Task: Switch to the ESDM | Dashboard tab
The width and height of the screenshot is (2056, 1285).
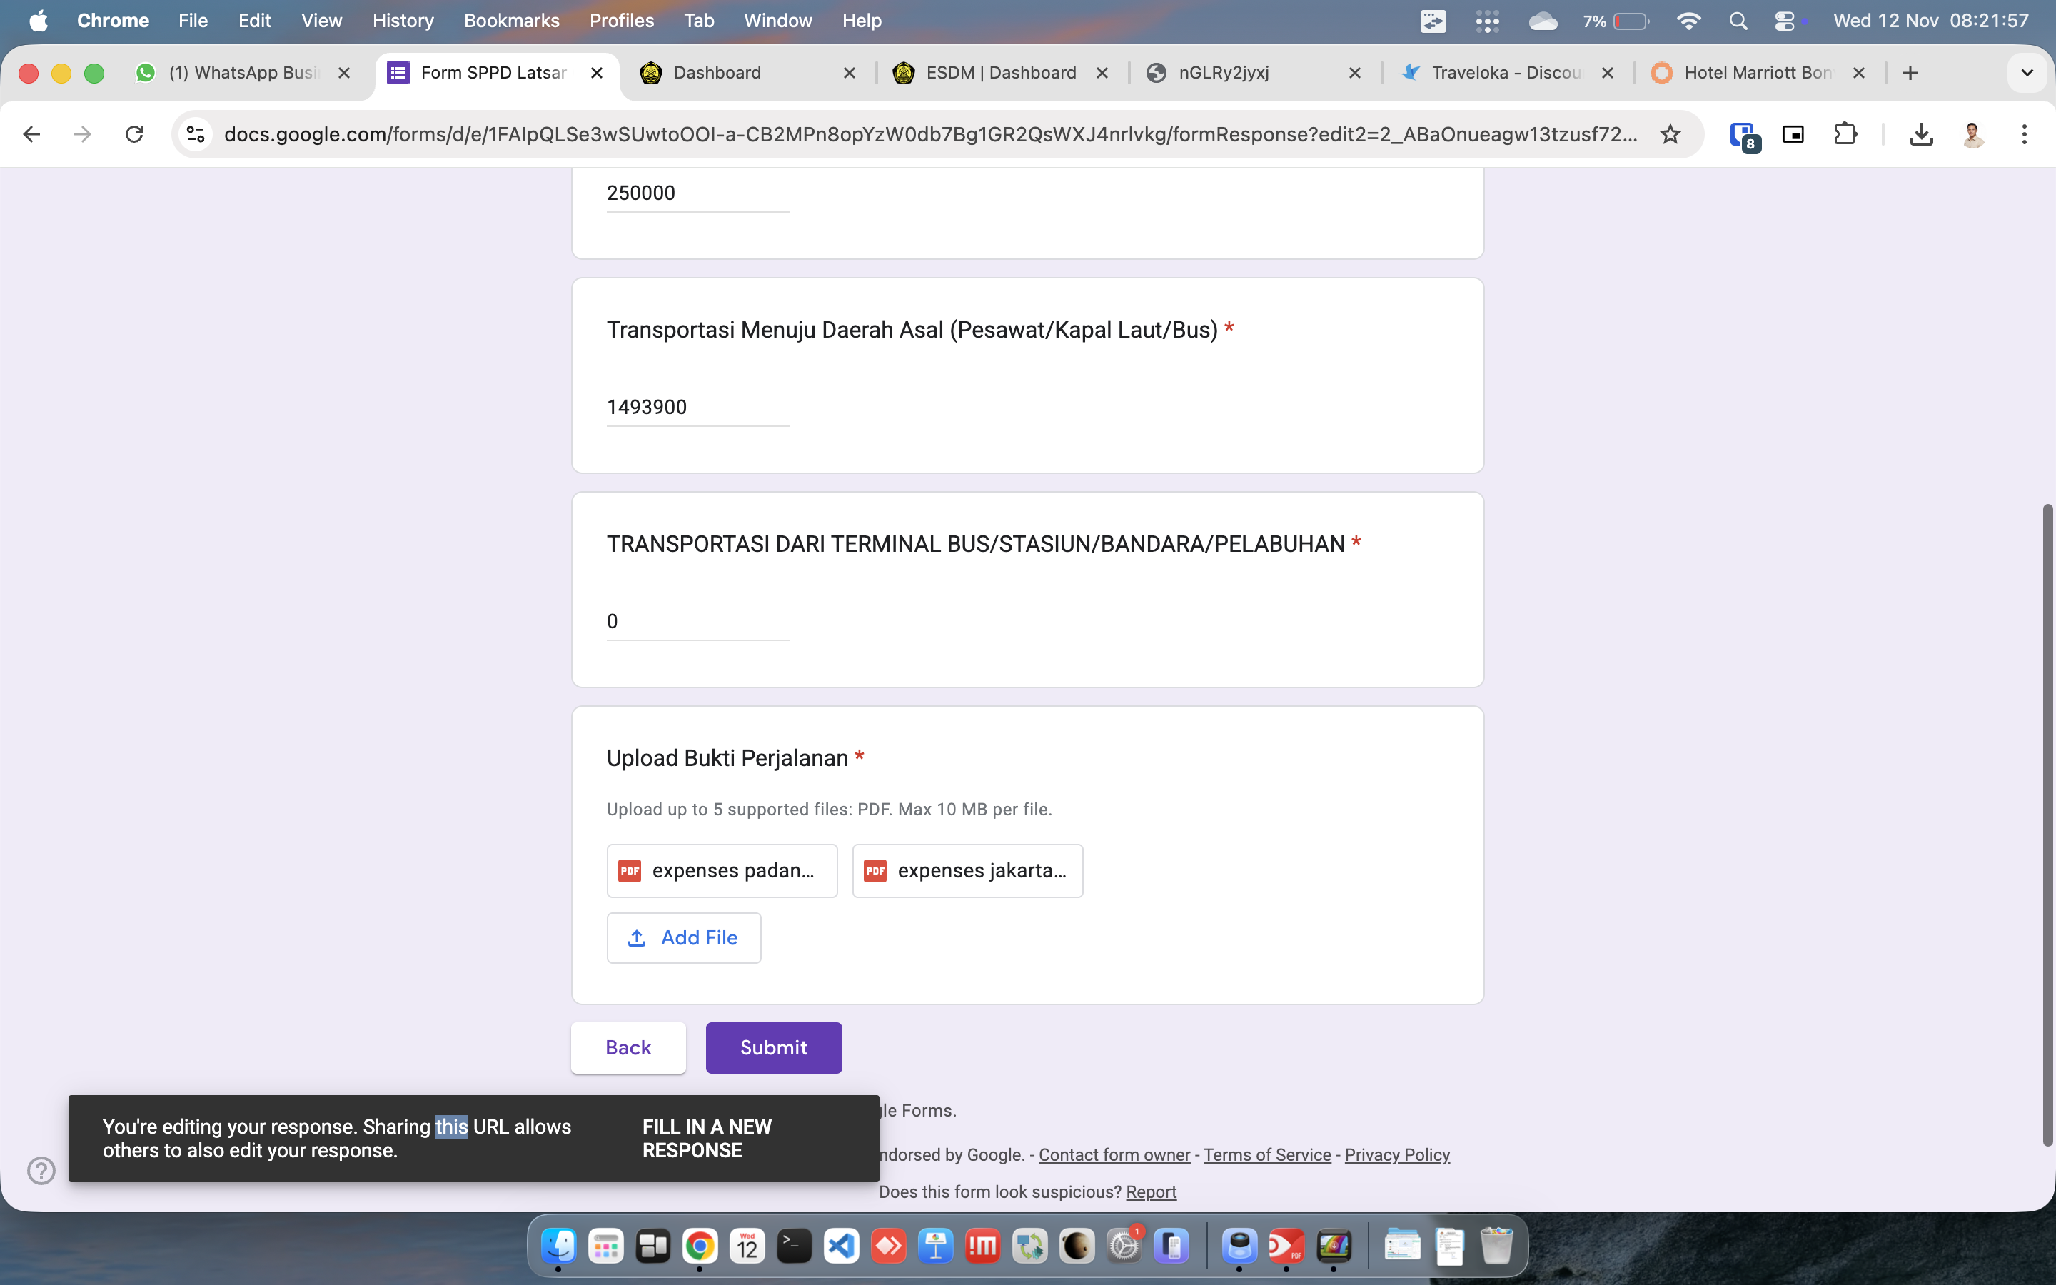Action: point(1000,73)
